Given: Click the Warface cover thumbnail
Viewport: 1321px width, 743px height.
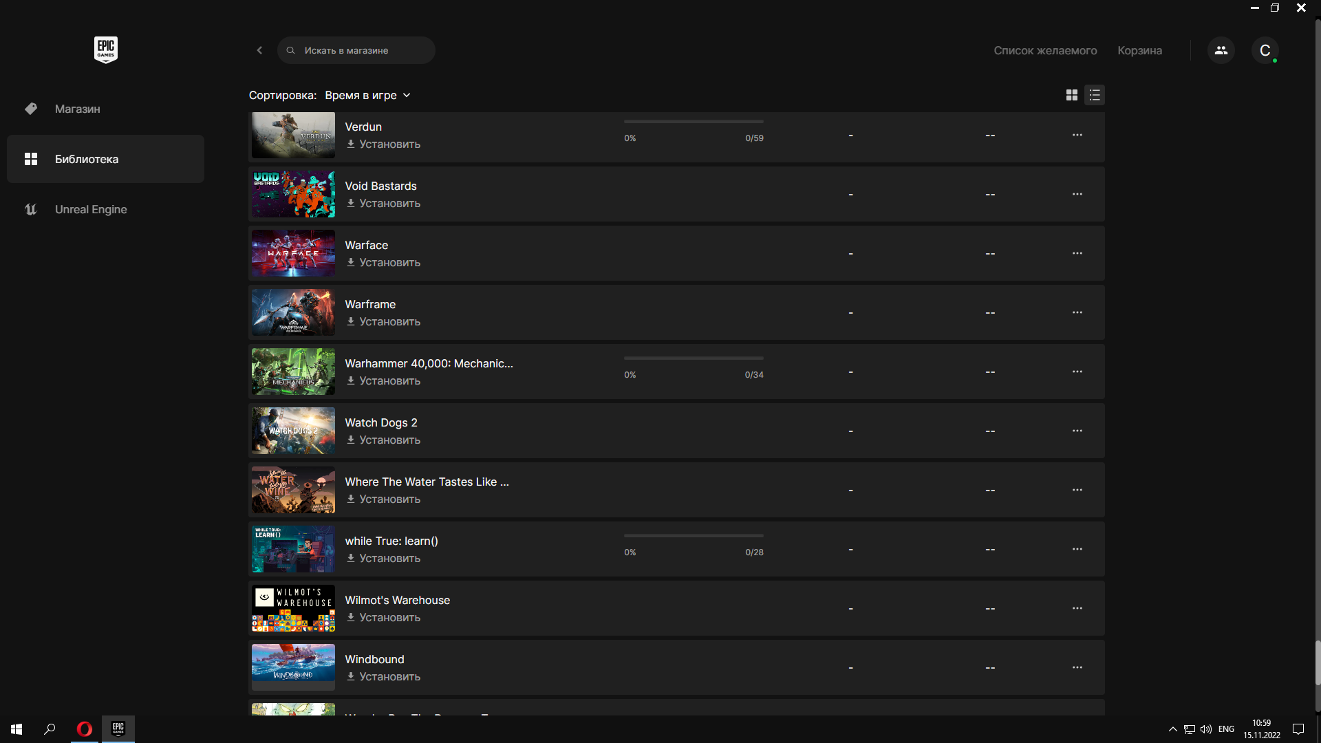Looking at the screenshot, I should tap(293, 253).
